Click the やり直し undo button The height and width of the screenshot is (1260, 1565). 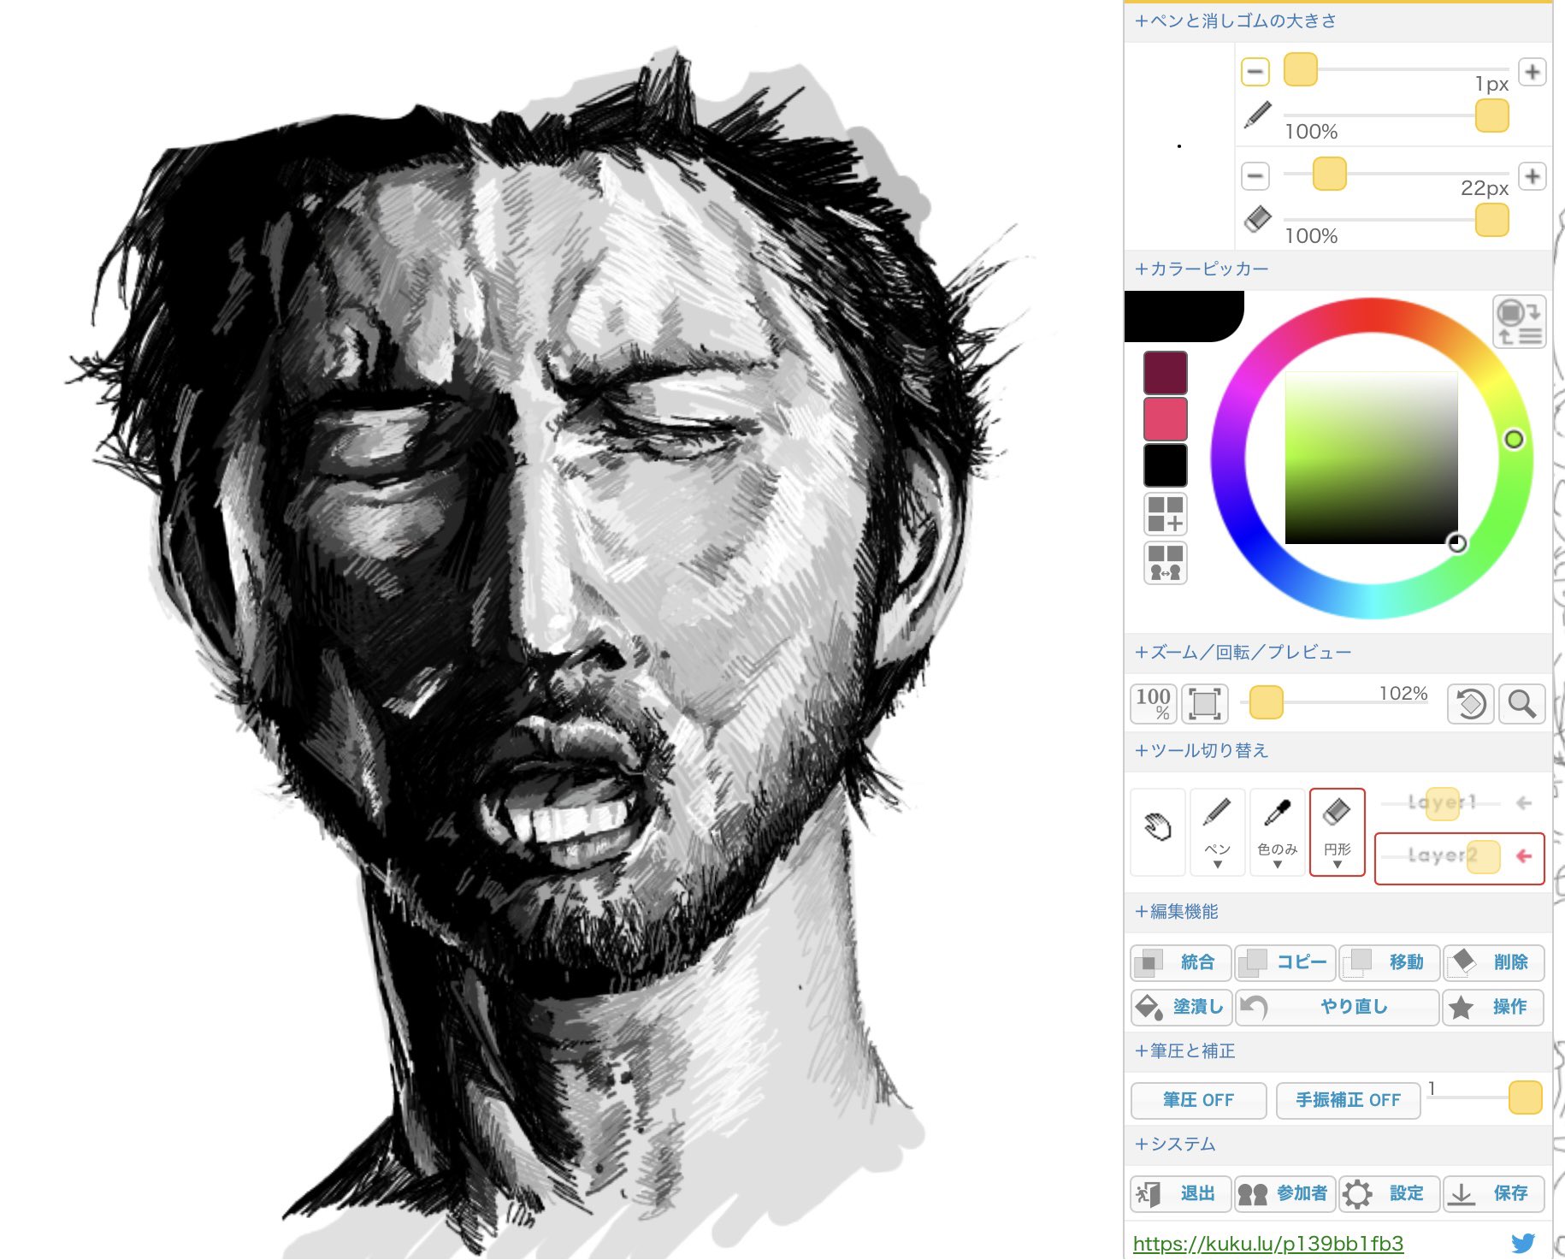tap(1337, 1007)
